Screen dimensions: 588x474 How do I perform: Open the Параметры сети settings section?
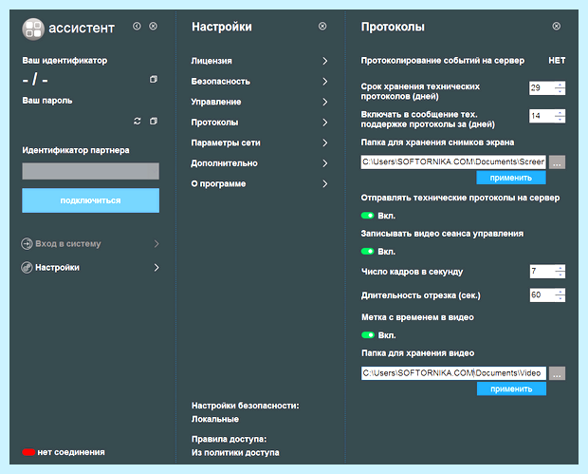(x=260, y=142)
